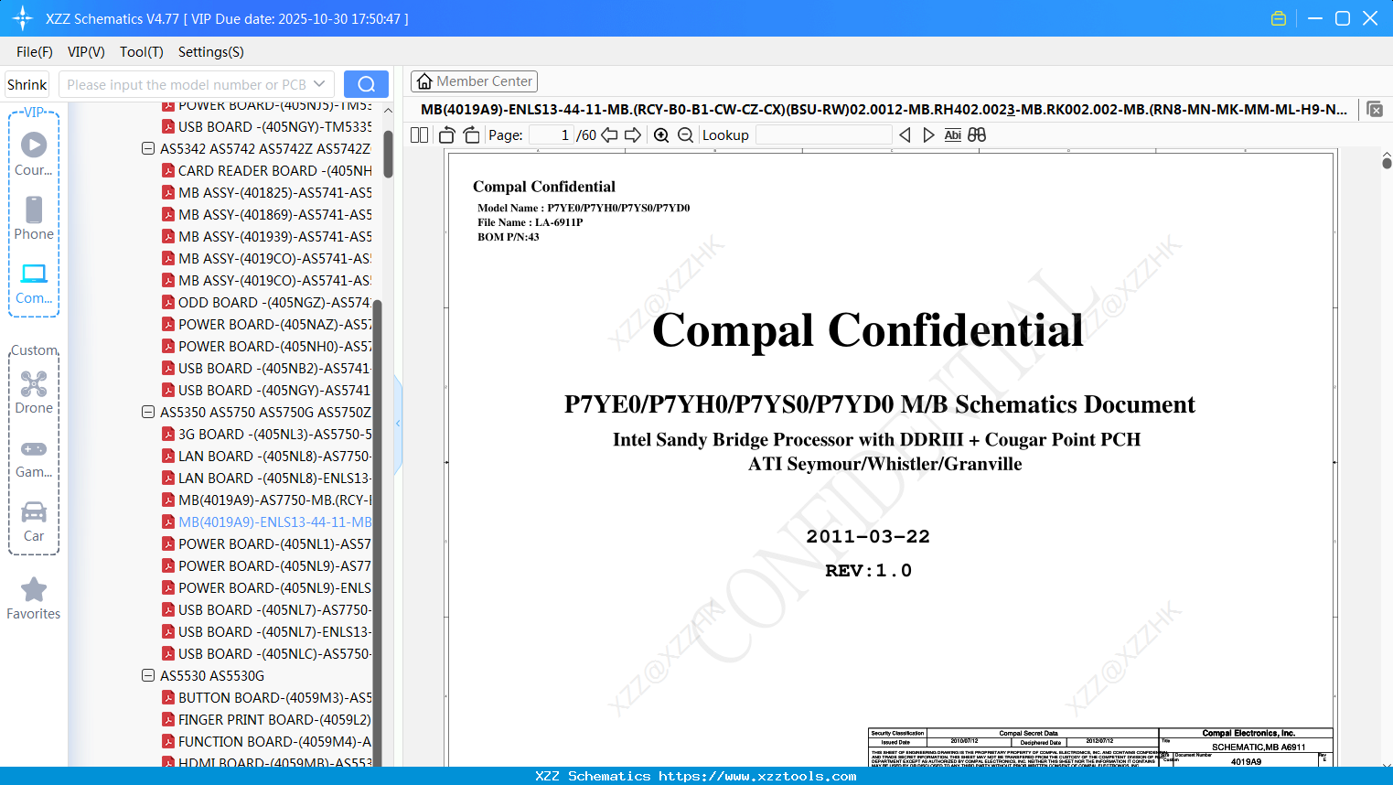The height and width of the screenshot is (785, 1393).
Task: Open MB ASSY-(401939)-AS5741 file
Action: pos(267,236)
